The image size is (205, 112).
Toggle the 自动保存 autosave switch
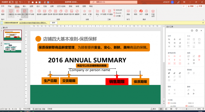coord(11,2)
